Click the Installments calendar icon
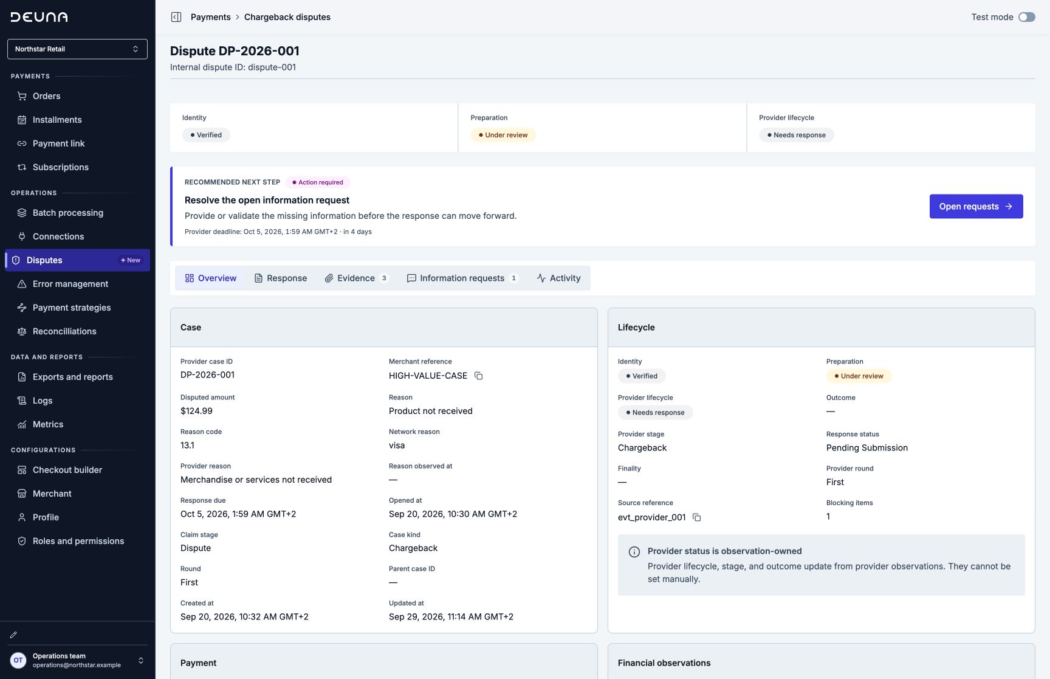This screenshot has height=679, width=1050. pyautogui.click(x=22, y=120)
